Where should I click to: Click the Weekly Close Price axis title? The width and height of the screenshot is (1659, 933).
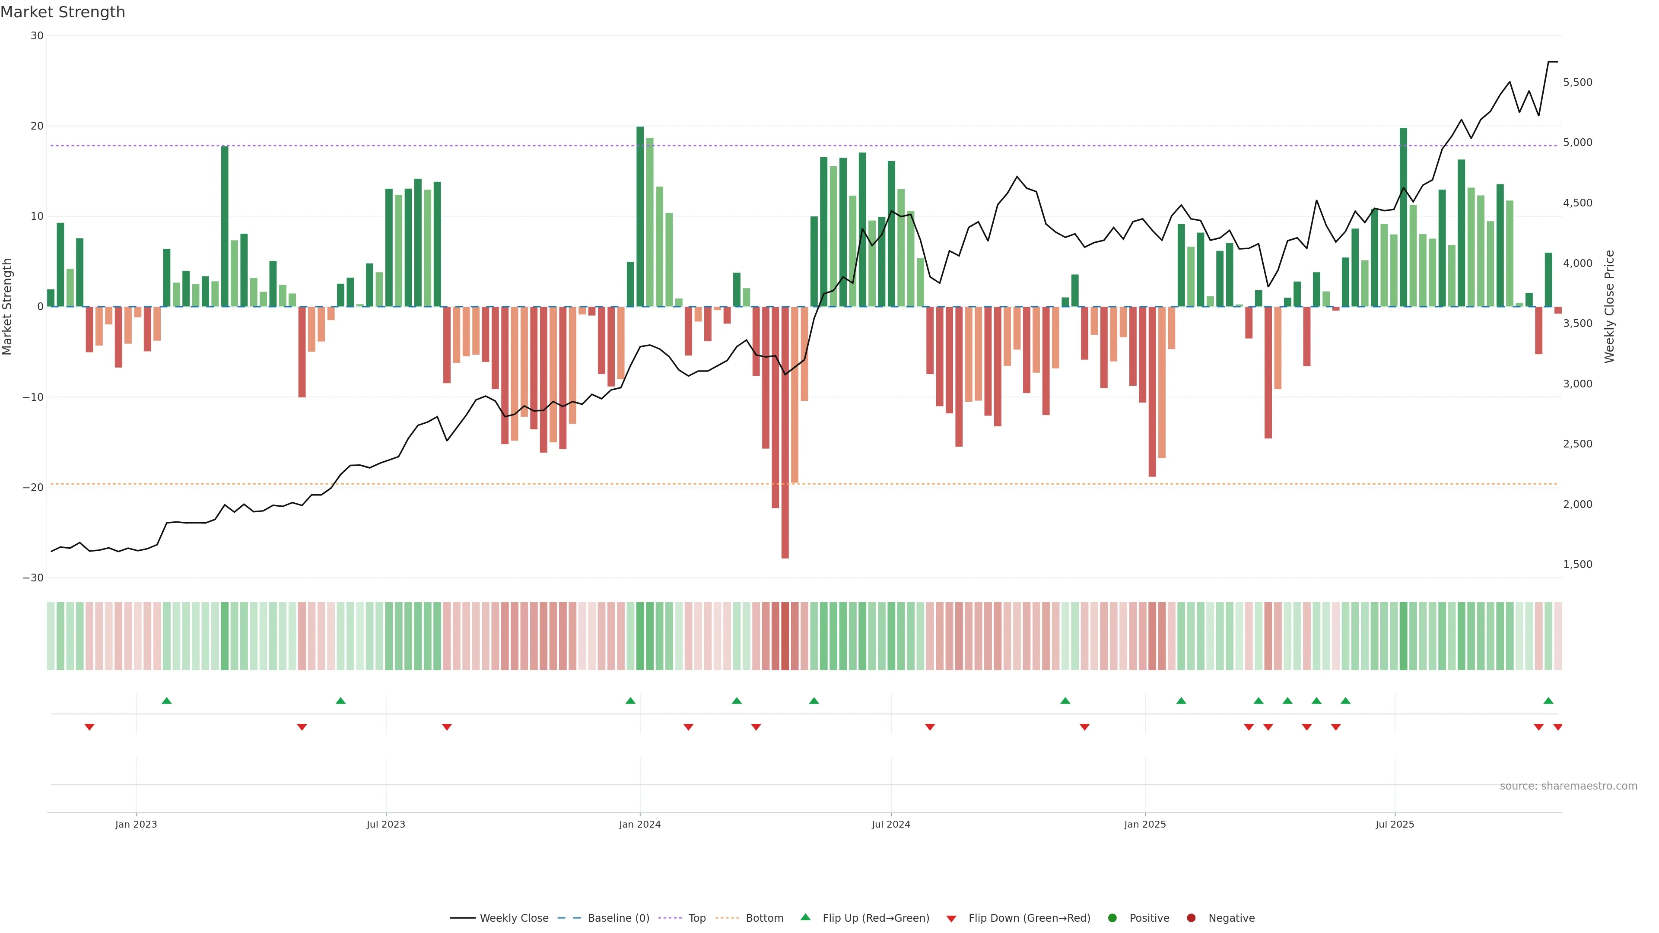(1609, 307)
